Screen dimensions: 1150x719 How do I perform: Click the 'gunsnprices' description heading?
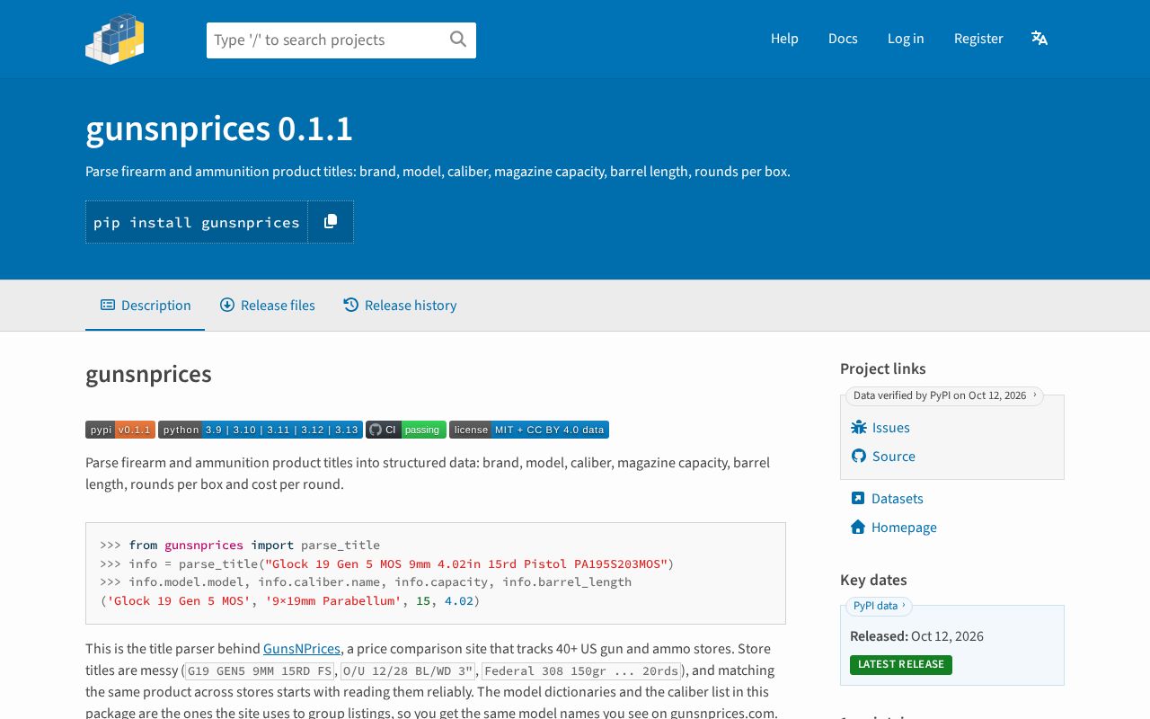click(148, 374)
